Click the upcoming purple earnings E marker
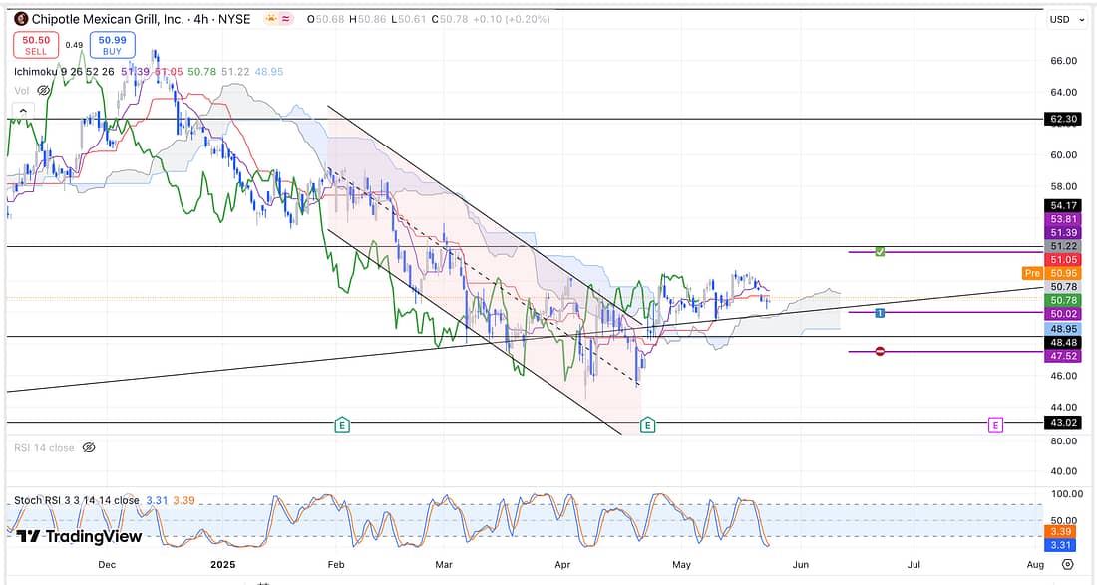 995,425
